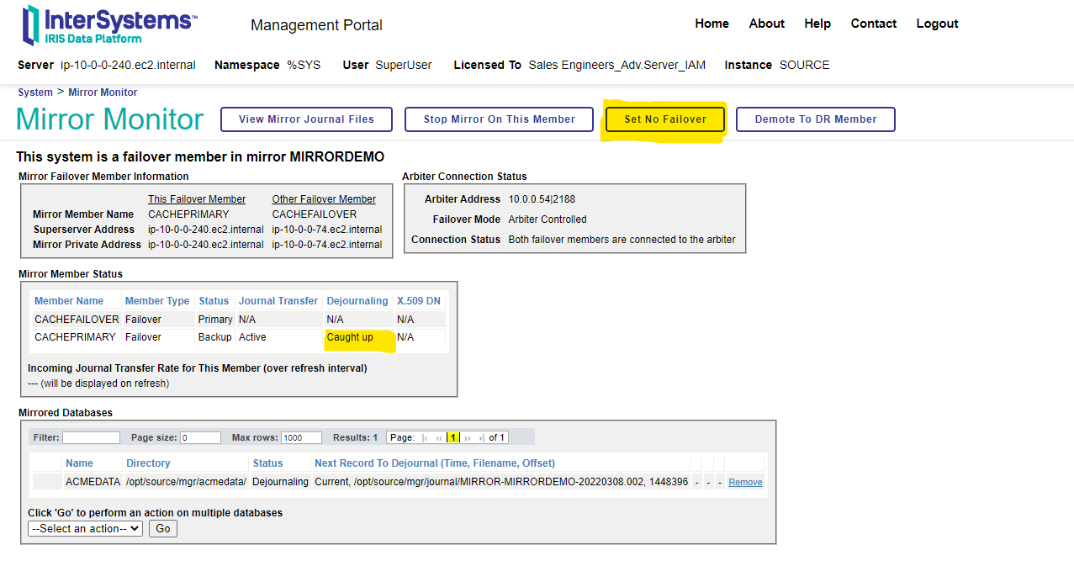Click Logout in the top menu
Viewport: 1074px width, 566px height.
point(937,24)
